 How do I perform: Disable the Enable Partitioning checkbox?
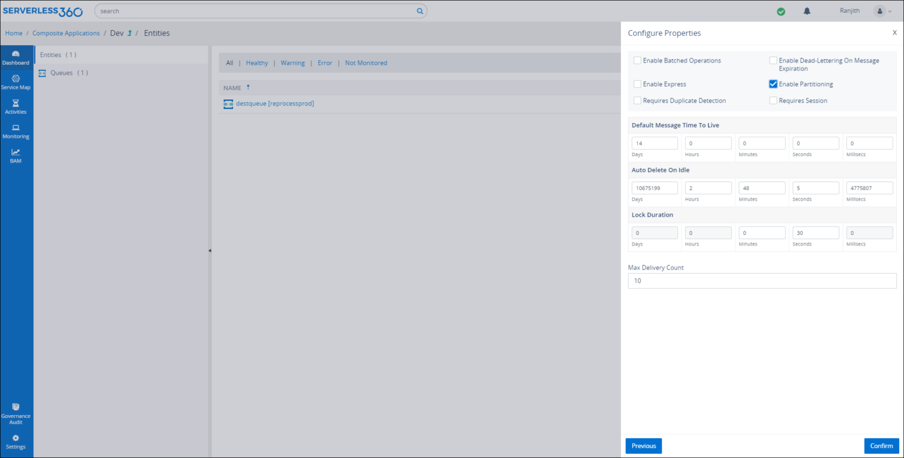coord(773,84)
